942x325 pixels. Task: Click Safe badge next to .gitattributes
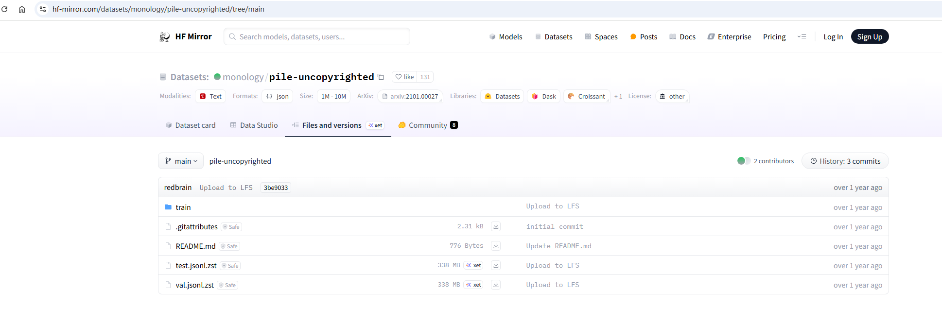point(231,227)
